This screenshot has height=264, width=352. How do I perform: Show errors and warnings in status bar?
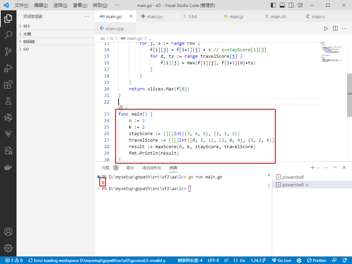pyautogui.click(x=14, y=261)
